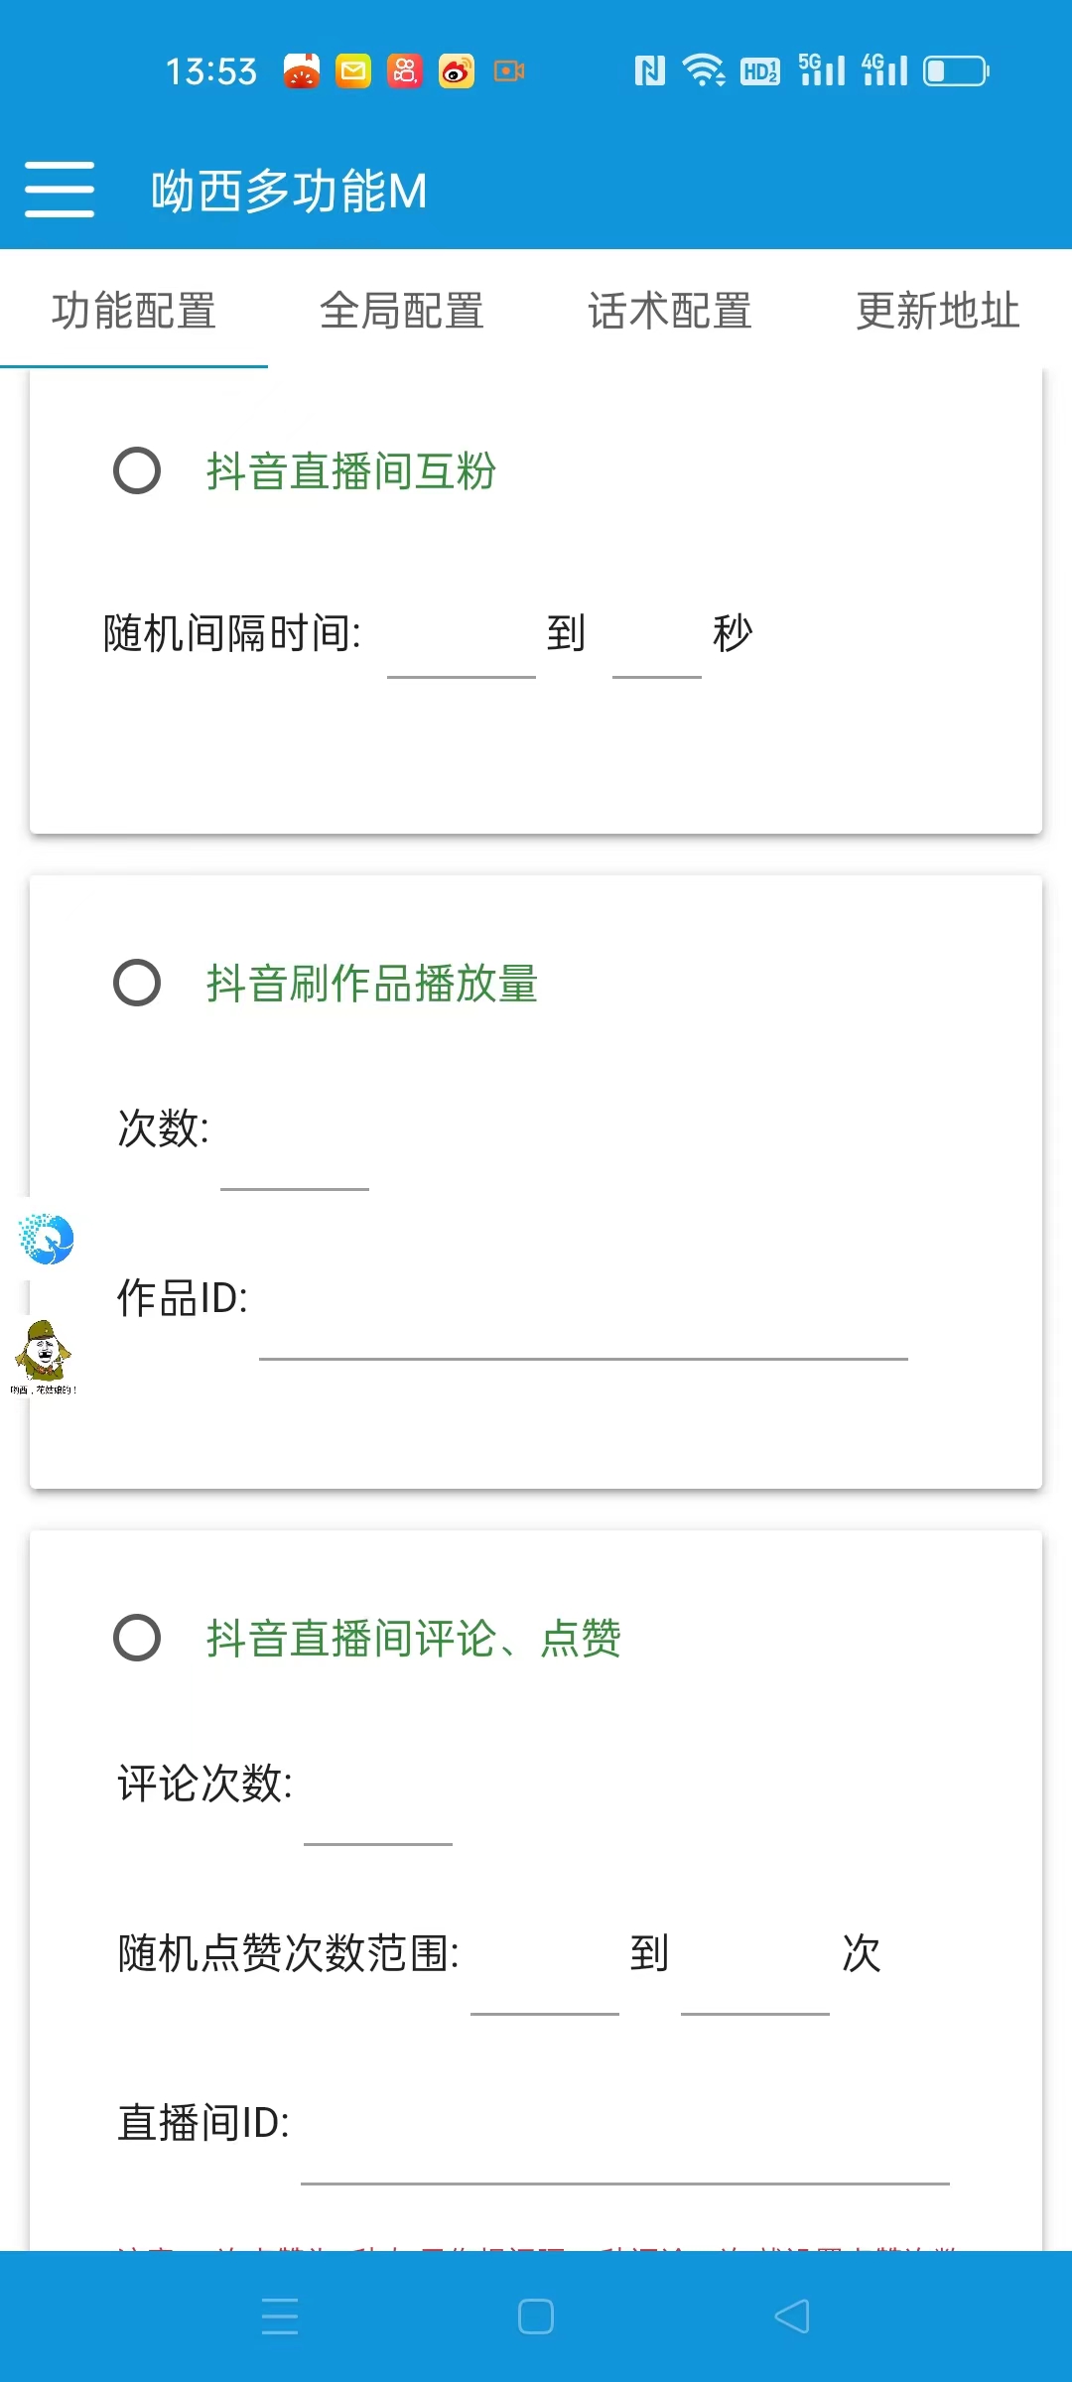Viewport: 1072px width, 2382px height.
Task: Tap the screen recording icon in status bar
Action: [509, 70]
